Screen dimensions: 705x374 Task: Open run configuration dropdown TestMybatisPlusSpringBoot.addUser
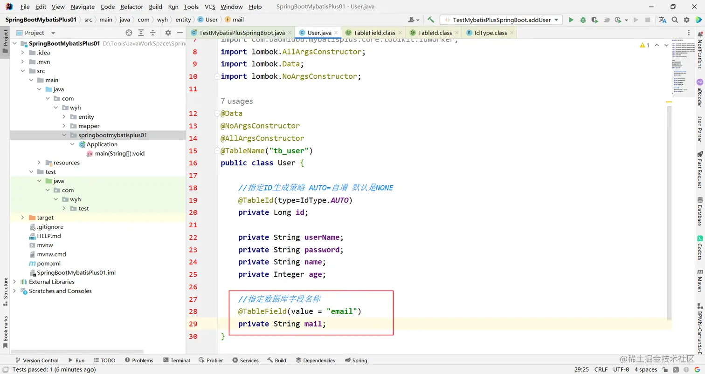pyautogui.click(x=501, y=20)
